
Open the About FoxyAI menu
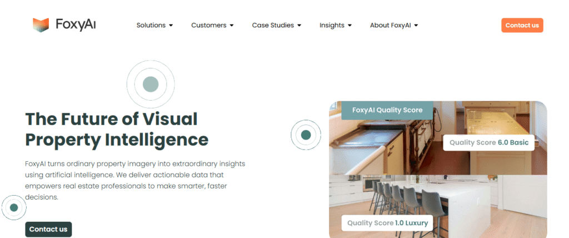click(391, 26)
